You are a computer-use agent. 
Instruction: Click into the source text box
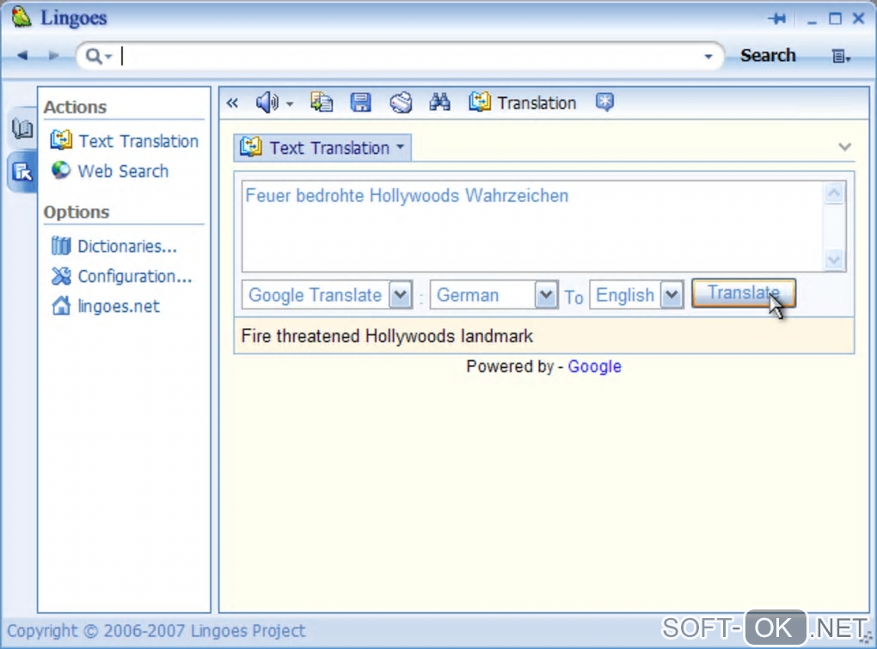pos(531,226)
